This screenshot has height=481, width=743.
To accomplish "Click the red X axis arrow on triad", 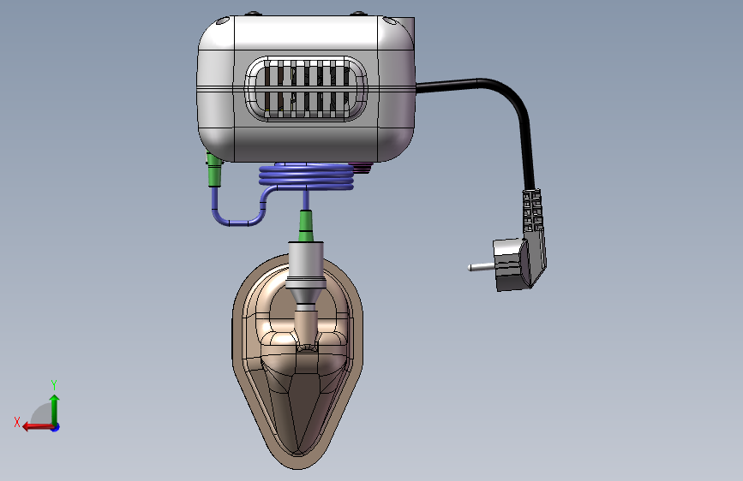I will click(38, 427).
